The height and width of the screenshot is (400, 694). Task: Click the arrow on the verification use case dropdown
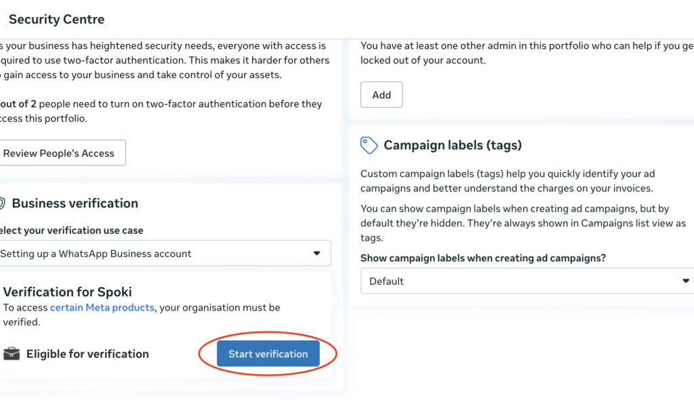[x=317, y=254]
